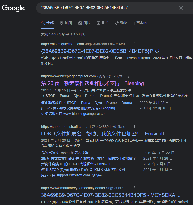This screenshot has height=205, width=193.
Task: Open 更多结果来自 www.bleepingcomputer.com
Action: click(x=74, y=114)
